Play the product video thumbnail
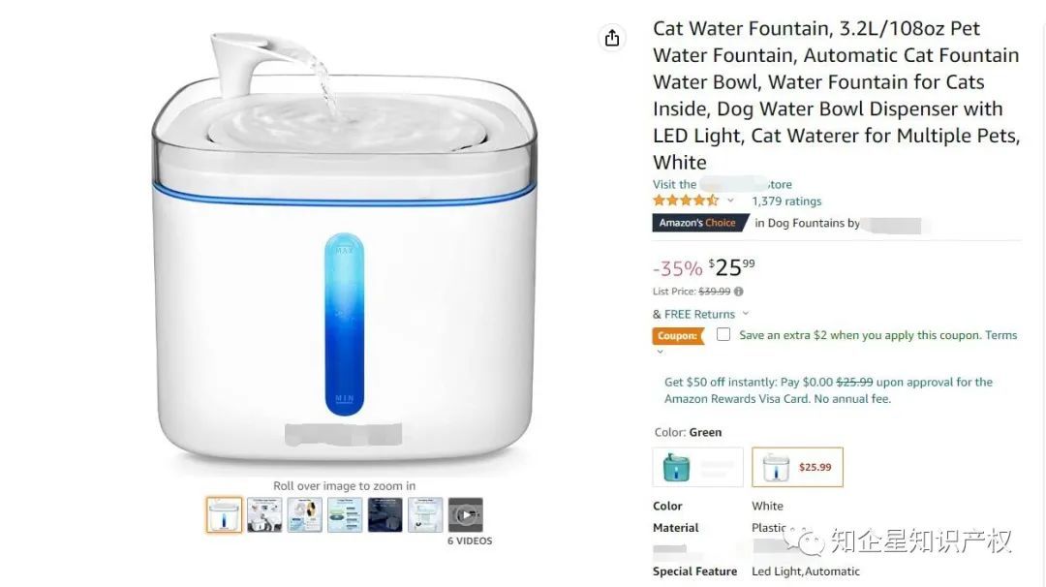 [x=465, y=515]
